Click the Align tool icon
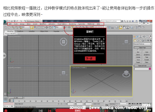The image size is (155, 112). [x=112, y=27]
